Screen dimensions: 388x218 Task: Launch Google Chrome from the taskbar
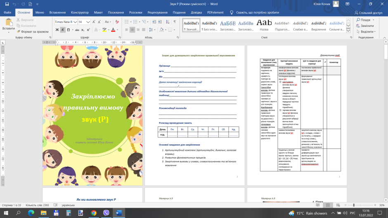point(94,213)
